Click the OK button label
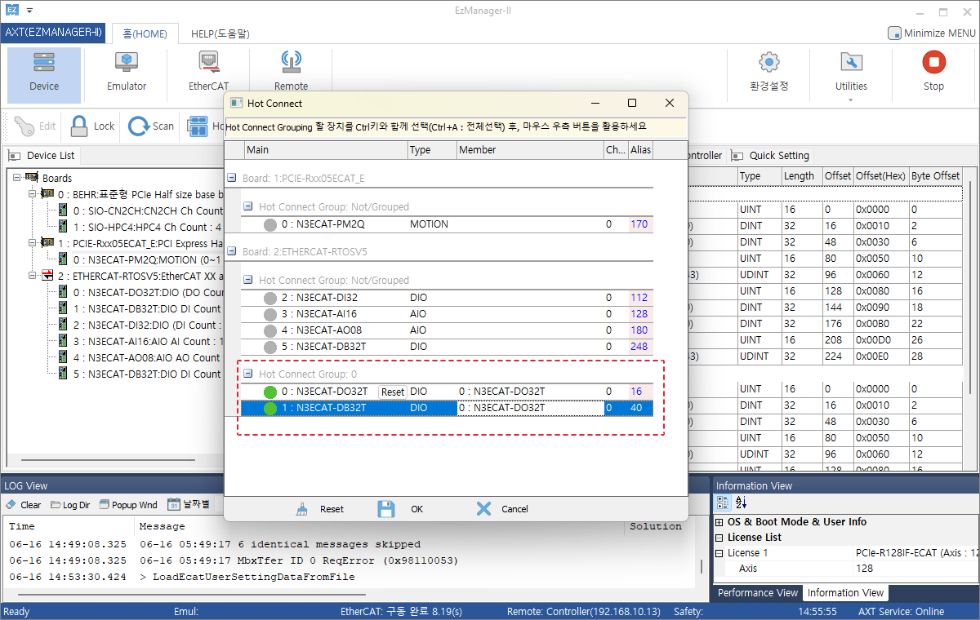 pos(417,509)
